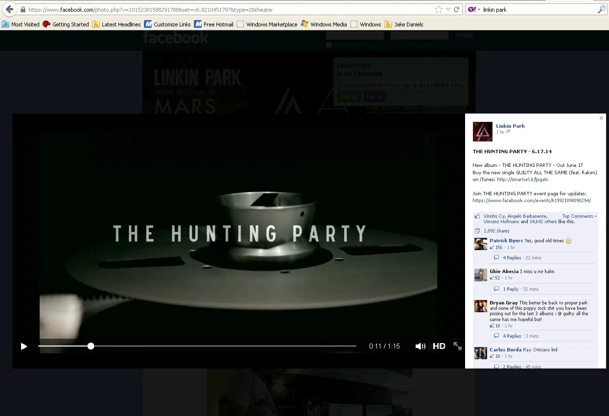Click the browser address bar URL
The width and height of the screenshot is (609, 416).
150,10
